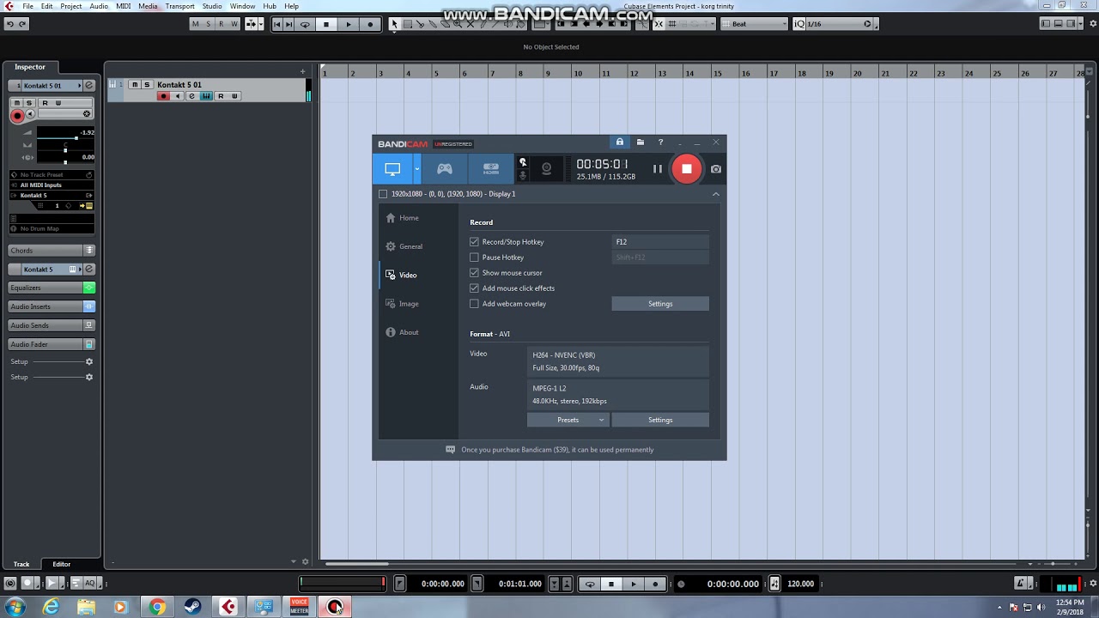Uncheck Record/Stop Hotkey checkbox
The image size is (1099, 618).
[474, 242]
